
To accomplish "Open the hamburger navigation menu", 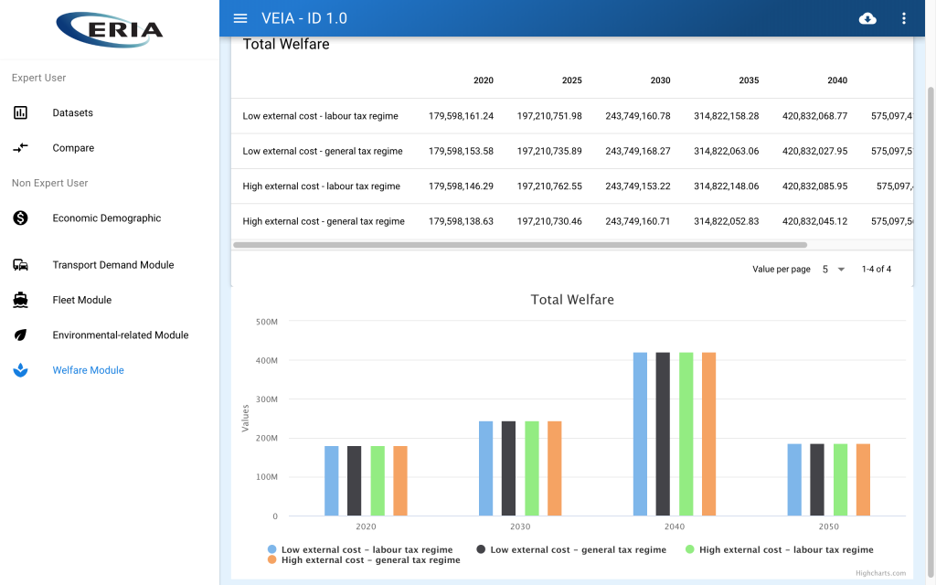I will 240,18.
